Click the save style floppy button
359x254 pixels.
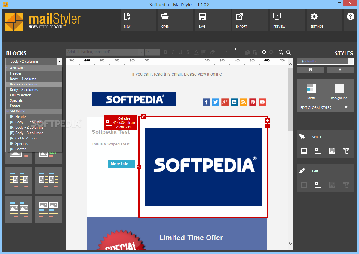311,70
